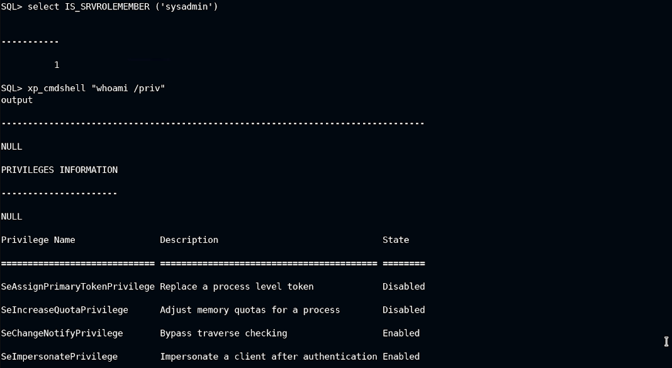Click Enabled state of SeImpersonatePrivilege
The width and height of the screenshot is (672, 368).
pyautogui.click(x=401, y=356)
